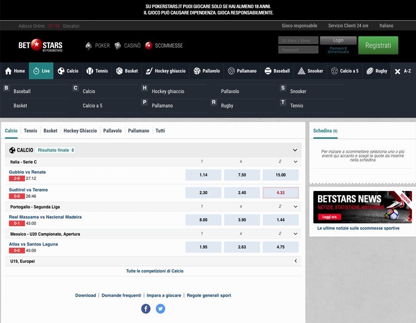Select Basket ball nav icon
The height and width of the screenshot is (323, 416).
click(119, 71)
